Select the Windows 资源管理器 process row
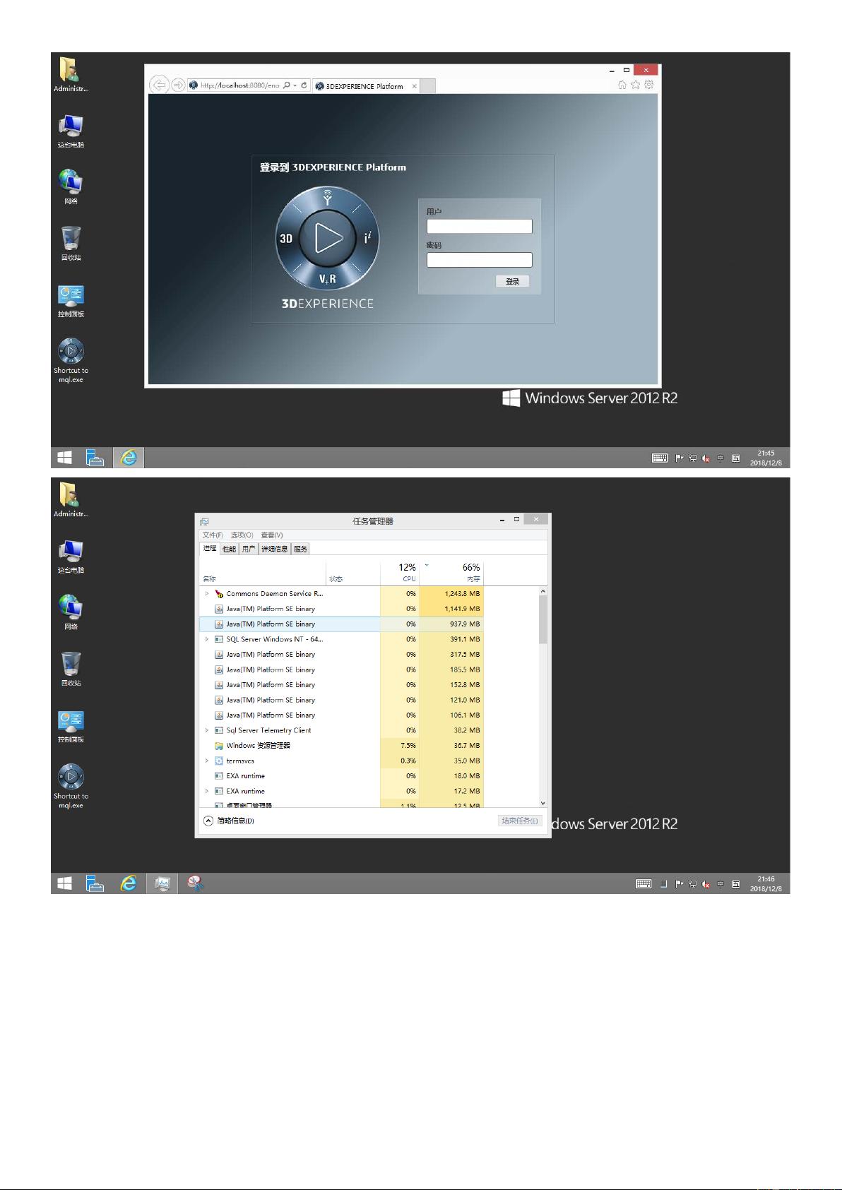Screen dimensions: 842x1190 click(341, 745)
